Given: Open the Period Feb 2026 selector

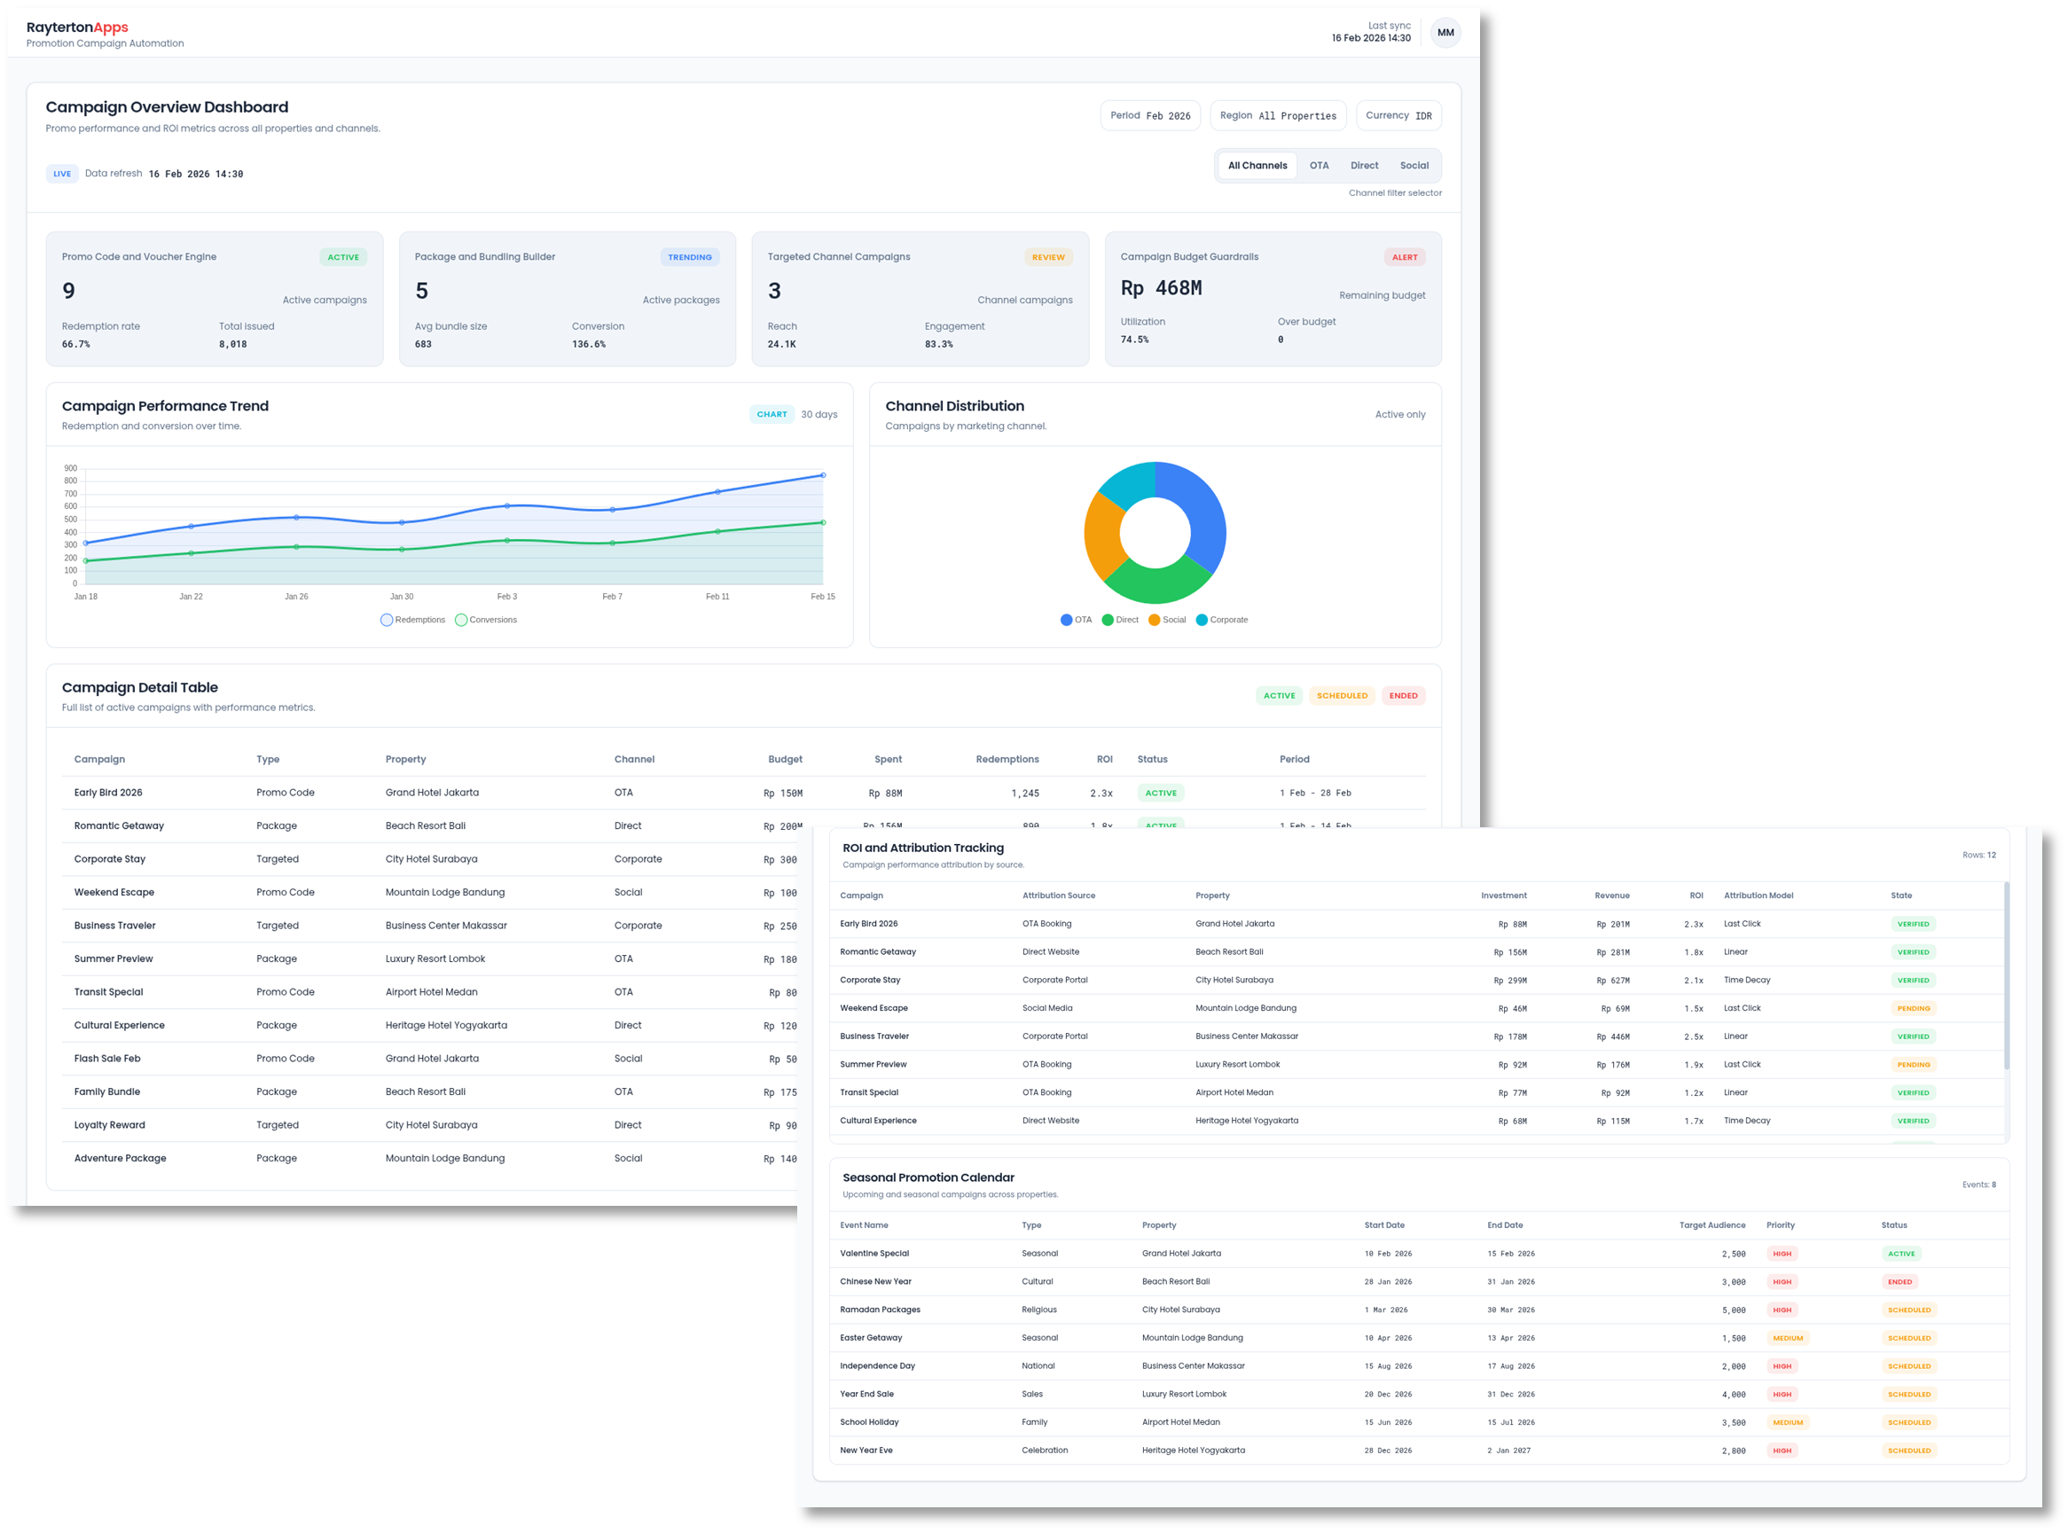Looking at the screenshot, I should (1150, 115).
